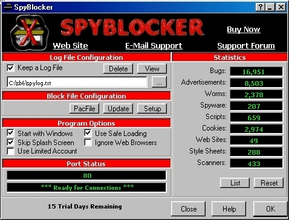The image size is (289, 220).
Task: Delete the log file
Action: [x=119, y=69]
